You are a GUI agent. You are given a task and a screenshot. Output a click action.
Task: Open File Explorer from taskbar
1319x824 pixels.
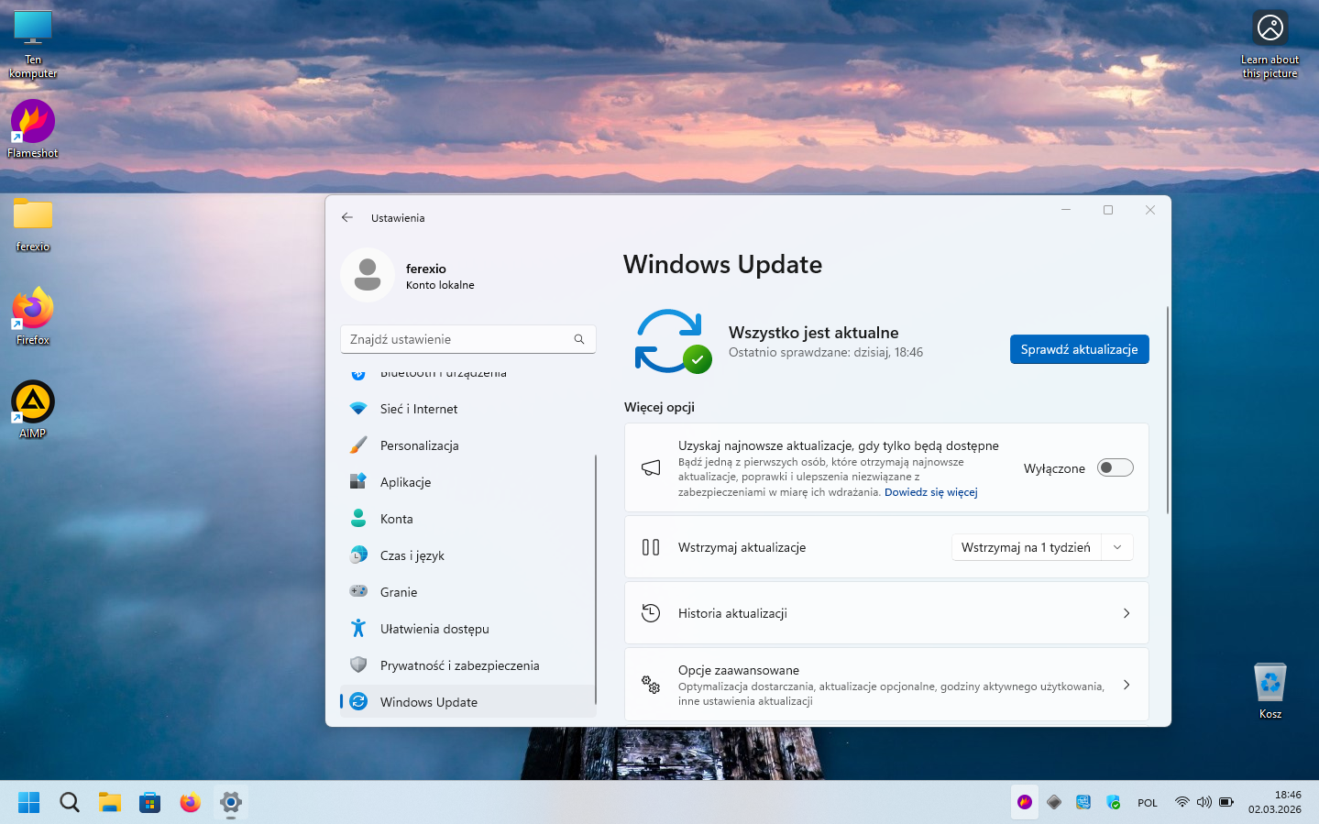click(x=110, y=803)
